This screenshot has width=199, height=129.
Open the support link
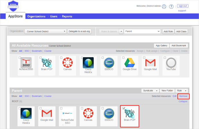182,11
